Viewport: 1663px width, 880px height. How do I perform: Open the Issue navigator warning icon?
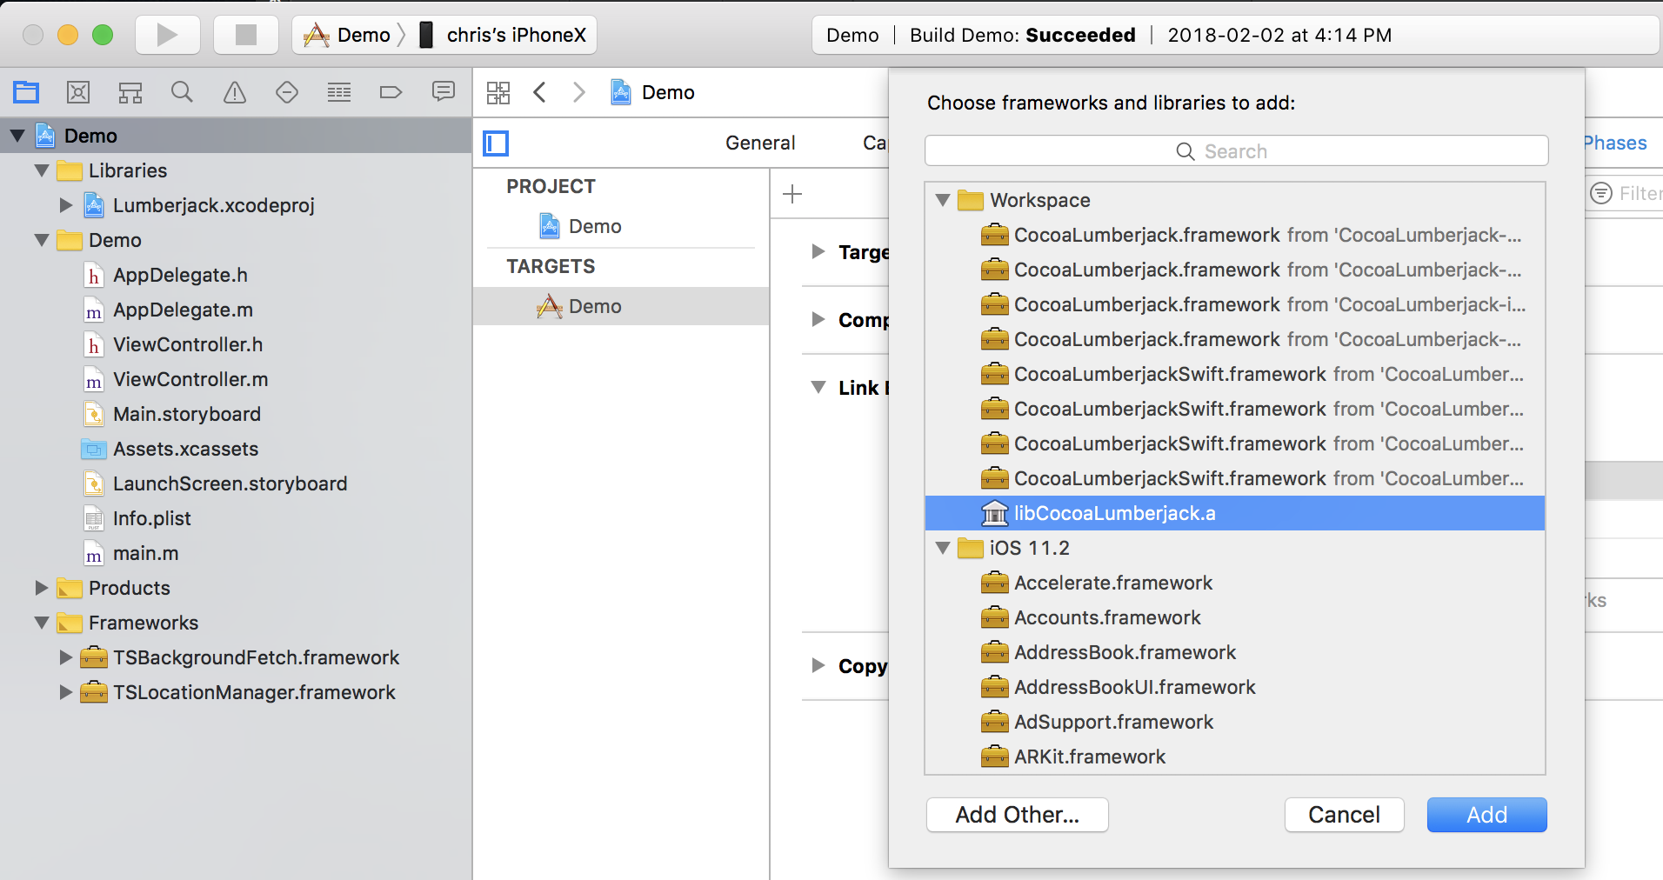(235, 92)
